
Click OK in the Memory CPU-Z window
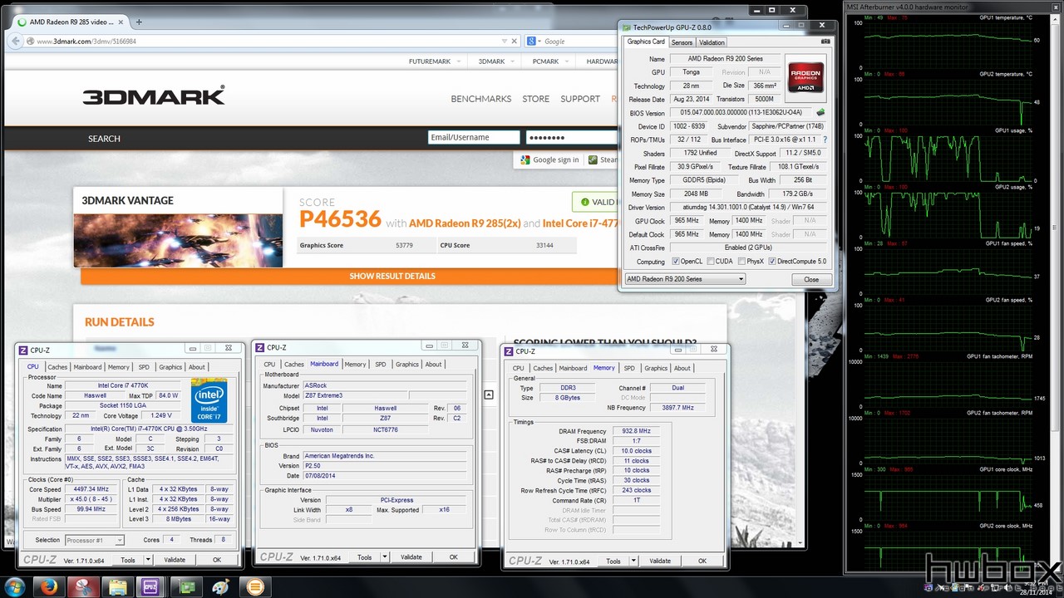coord(702,561)
